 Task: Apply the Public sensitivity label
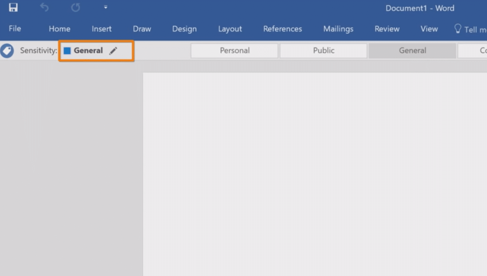point(324,51)
